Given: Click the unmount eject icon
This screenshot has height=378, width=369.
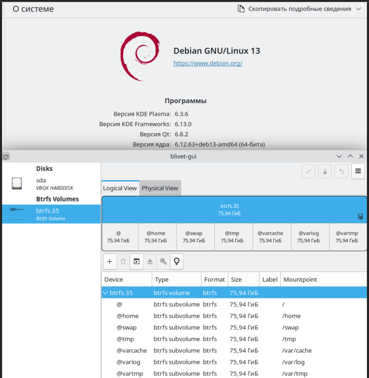Looking at the screenshot, I should pos(150,261).
